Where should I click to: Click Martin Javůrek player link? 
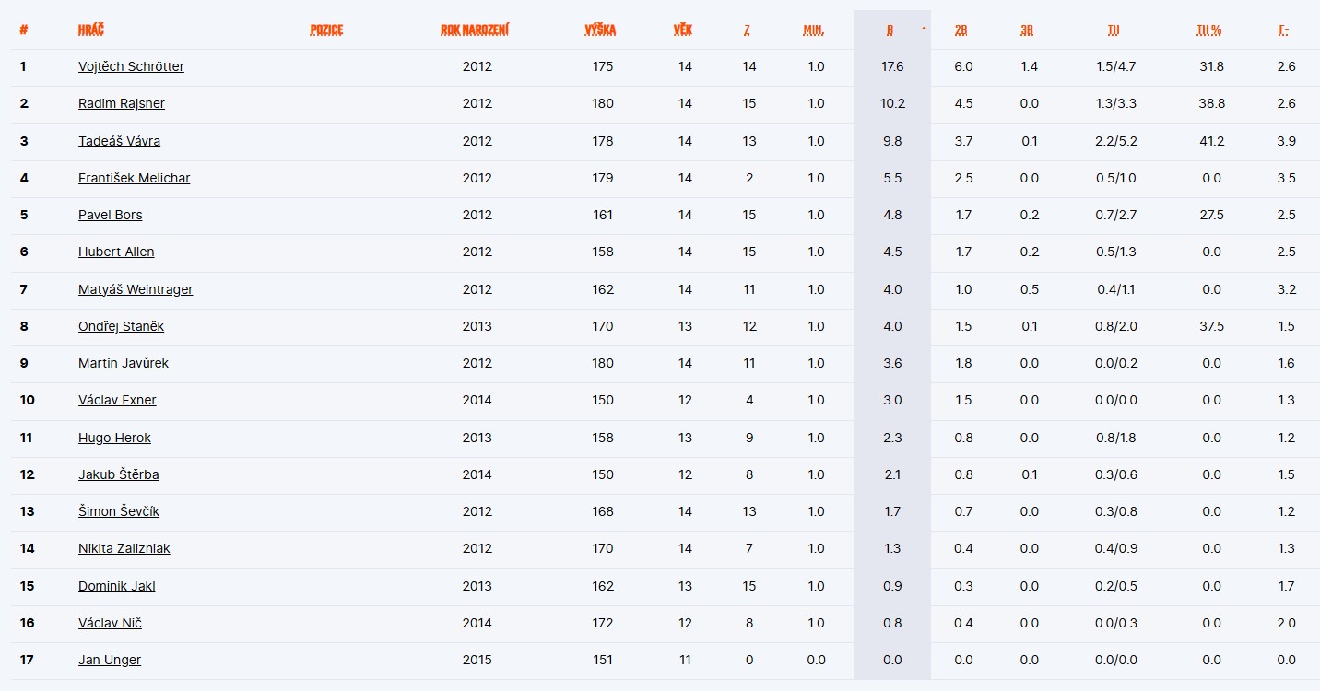click(124, 363)
